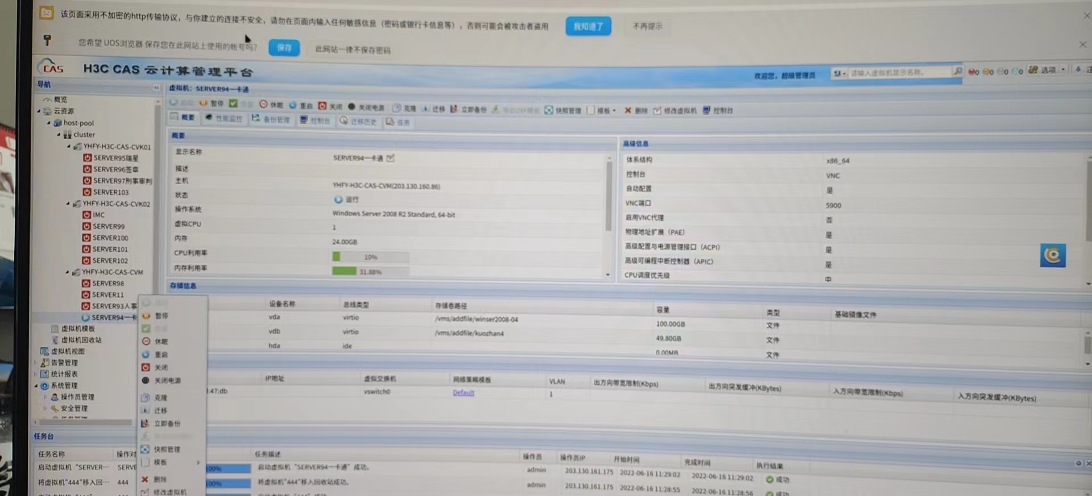
Task: Click backup now (立即备份) in the VM toolbar
Action: 468,109
